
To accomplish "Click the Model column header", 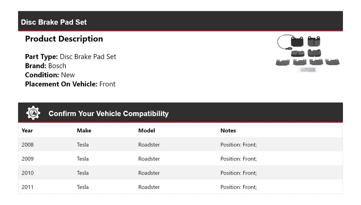I will (x=147, y=131).
